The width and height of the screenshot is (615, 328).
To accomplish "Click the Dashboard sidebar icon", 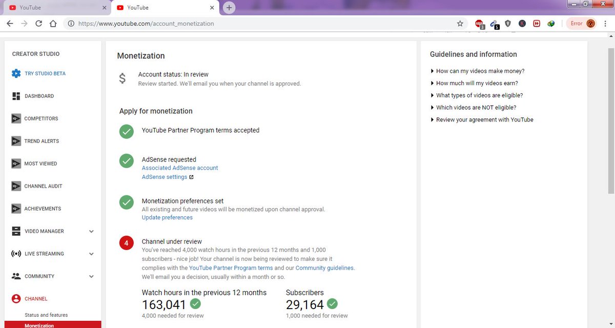I will point(16,96).
